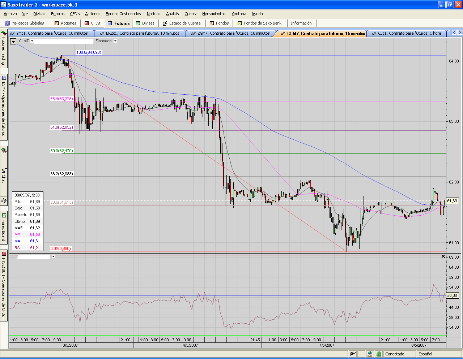Open the CFDs module button
This screenshot has width=463, height=359.
92,23
